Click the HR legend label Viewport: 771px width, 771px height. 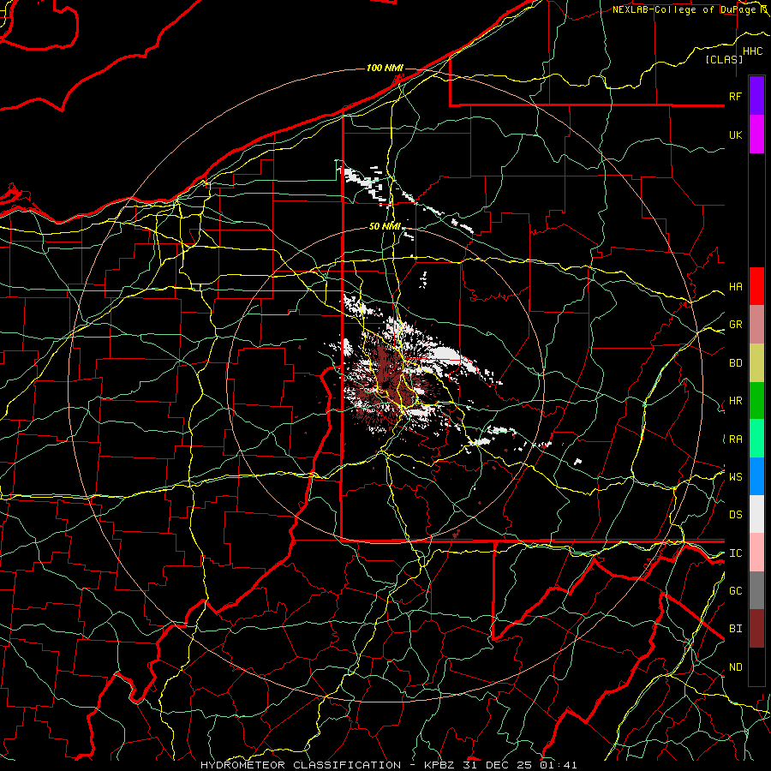point(735,401)
